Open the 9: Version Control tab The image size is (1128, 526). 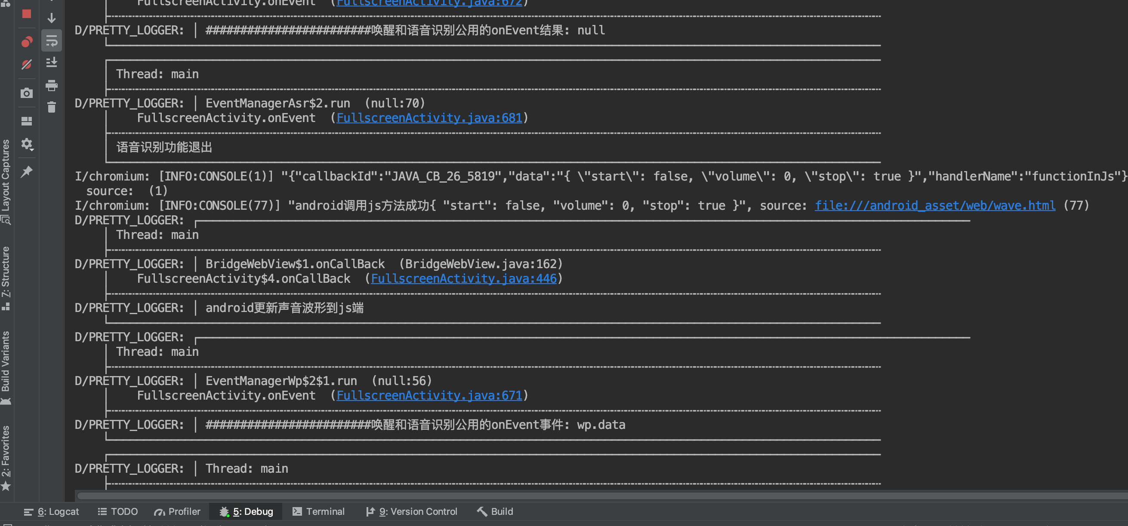pos(412,511)
